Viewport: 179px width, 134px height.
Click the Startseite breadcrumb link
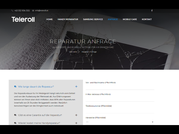[x=73, y=52]
